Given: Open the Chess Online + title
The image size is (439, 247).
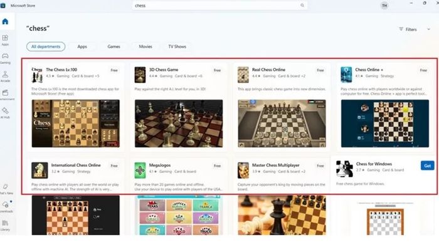Looking at the screenshot, I should pyautogui.click(x=369, y=70).
